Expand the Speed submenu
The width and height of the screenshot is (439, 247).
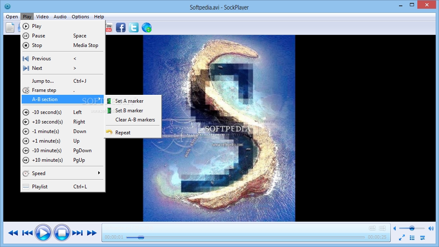pos(63,173)
